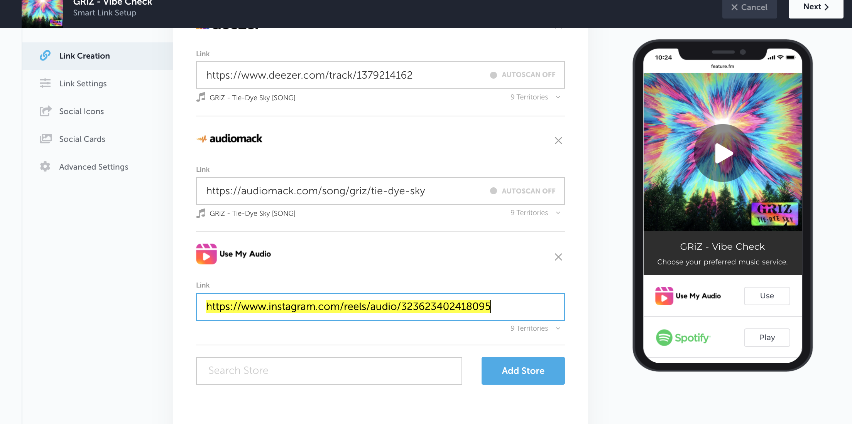852x424 pixels.
Task: Click the Use My Audio icon in the phone preview
Action: coord(664,296)
